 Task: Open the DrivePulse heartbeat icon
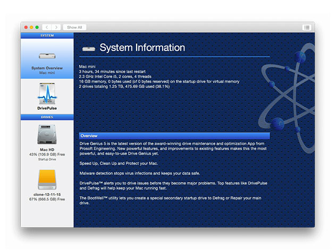tap(47, 93)
